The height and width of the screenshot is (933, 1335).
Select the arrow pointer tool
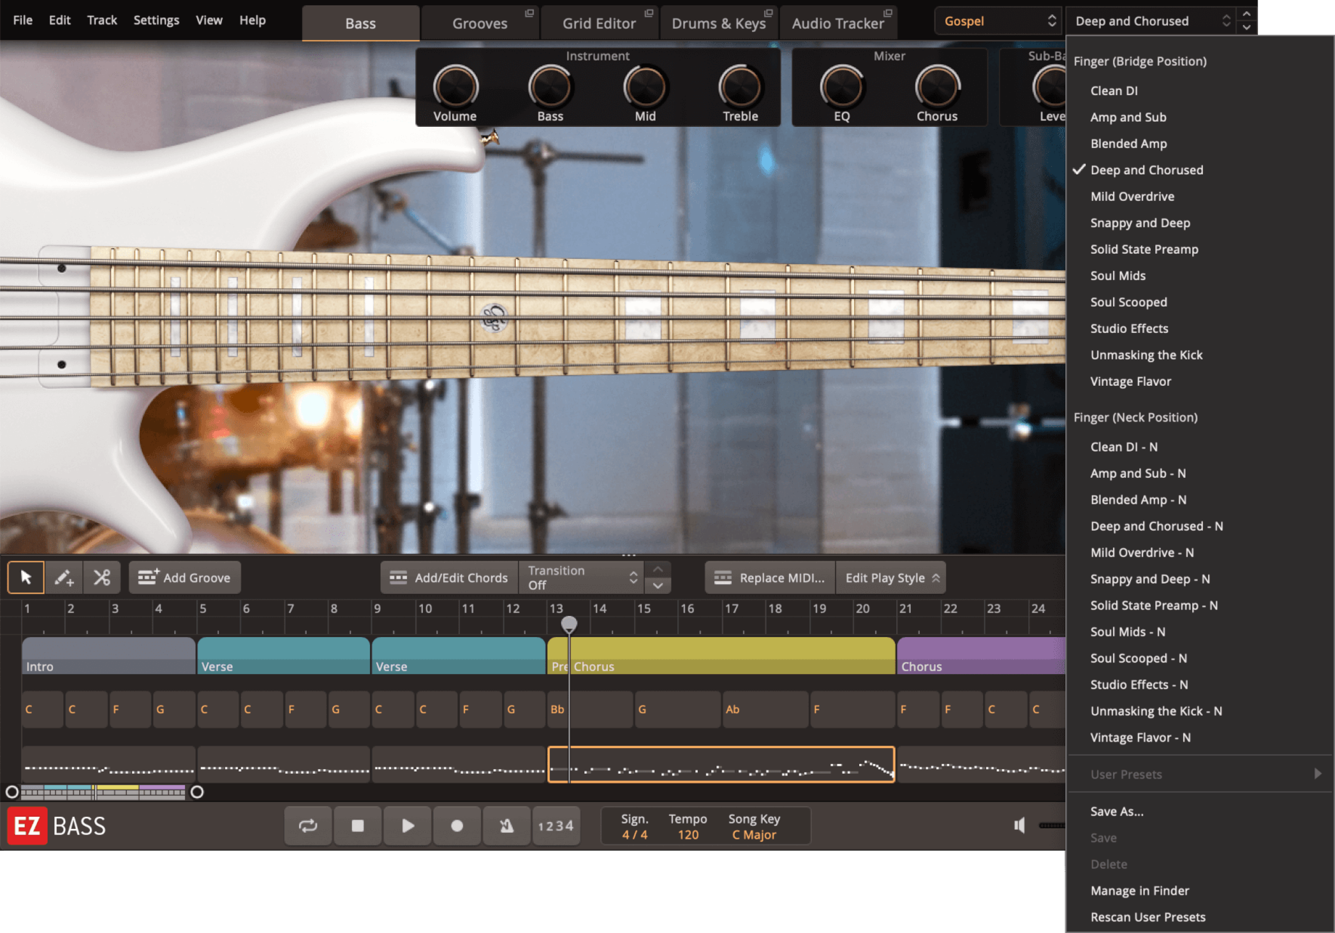click(x=25, y=577)
